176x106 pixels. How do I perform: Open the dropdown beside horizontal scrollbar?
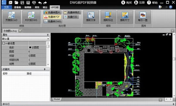(160, 100)
